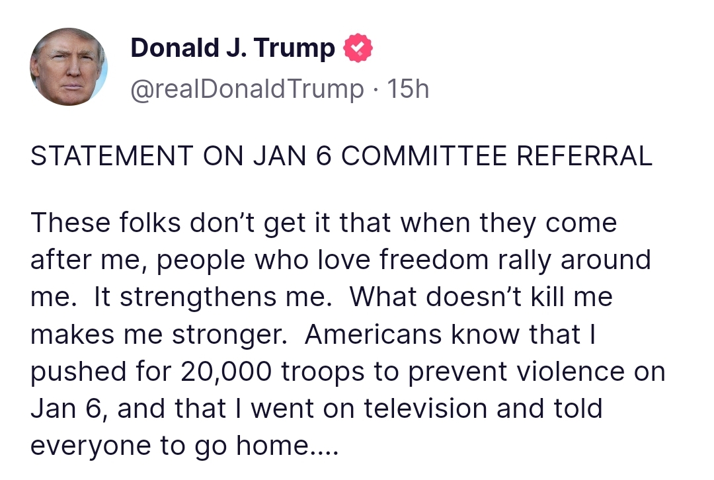Click the trailing ellipsis after 'go home'
The image size is (714, 480).
325,446
